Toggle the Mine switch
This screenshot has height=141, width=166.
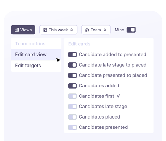(x=131, y=30)
